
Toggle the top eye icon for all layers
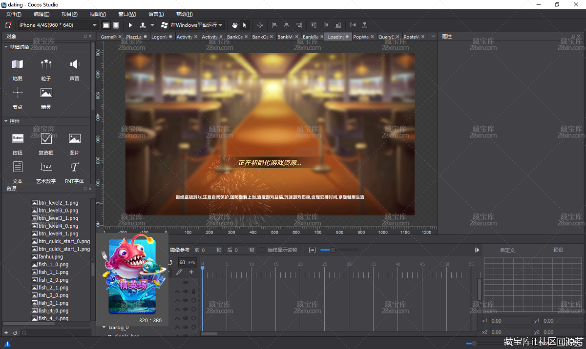click(x=186, y=282)
